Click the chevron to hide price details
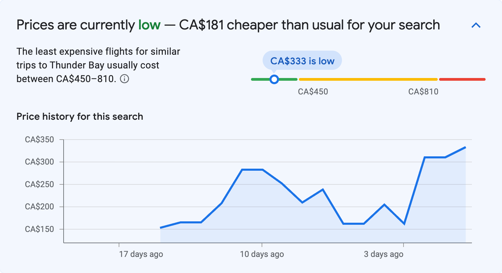Screen dimensions: 502x273 tap(476, 25)
